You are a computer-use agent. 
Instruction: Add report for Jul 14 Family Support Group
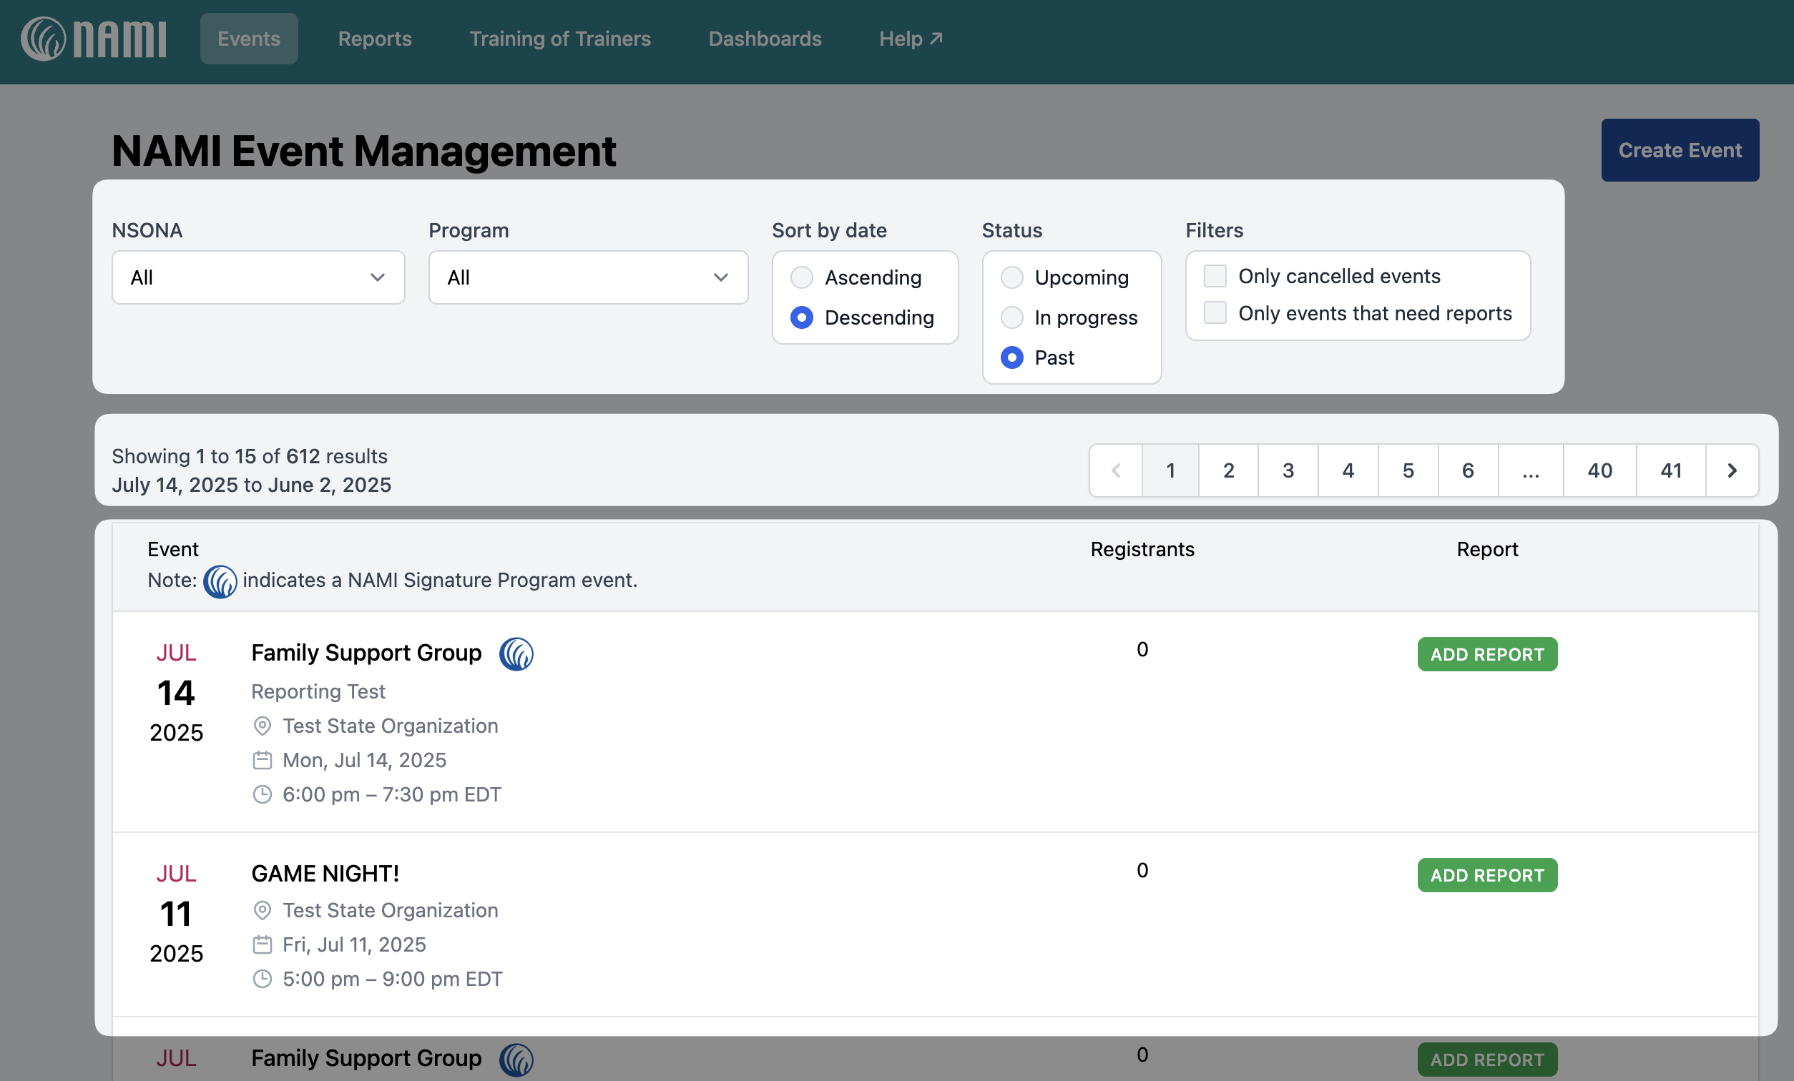tap(1486, 654)
